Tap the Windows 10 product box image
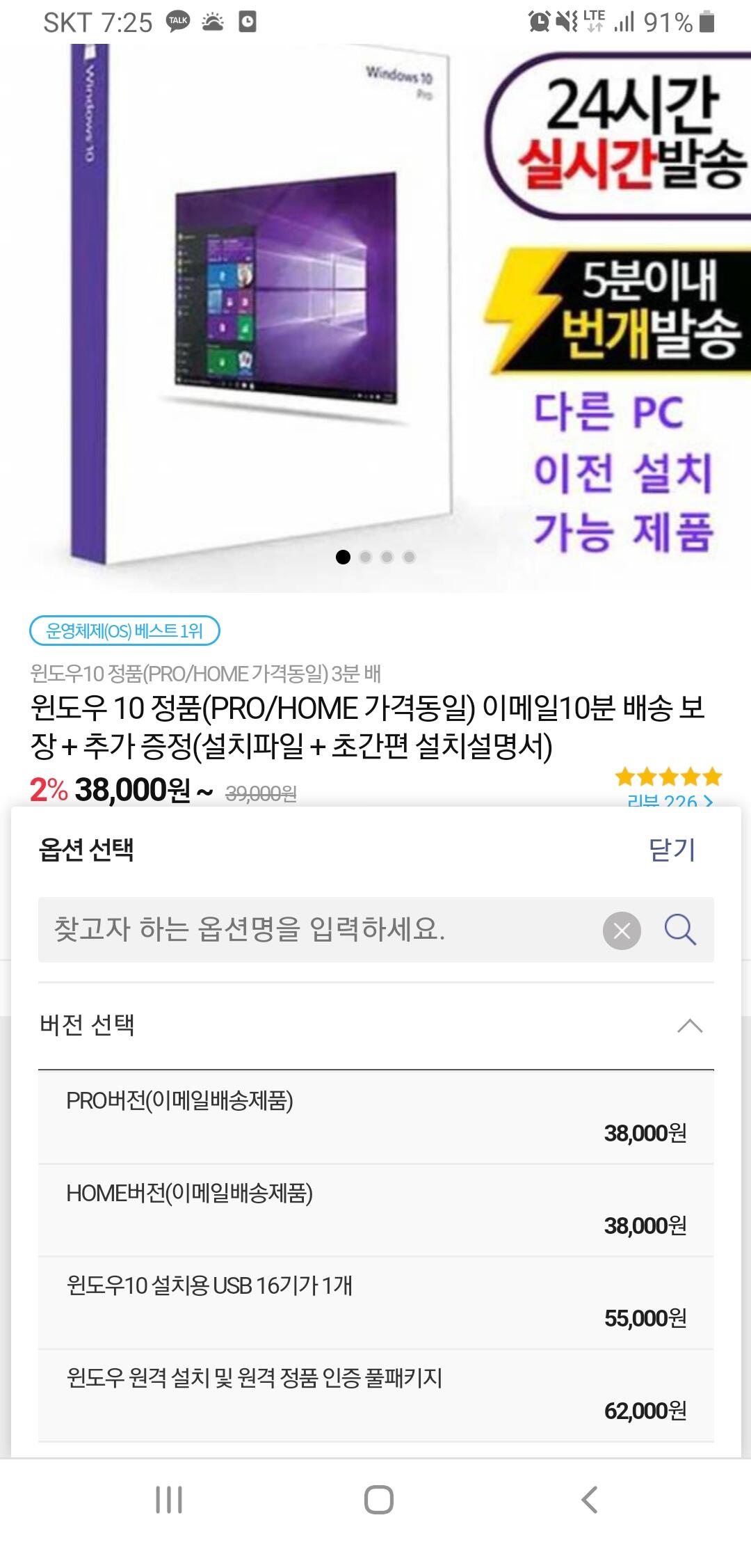Screen dimensions: 751x1545 click(x=261, y=303)
